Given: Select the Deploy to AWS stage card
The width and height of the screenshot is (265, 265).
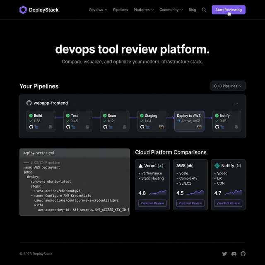Looking at the screenshot, I should [x=189, y=121].
